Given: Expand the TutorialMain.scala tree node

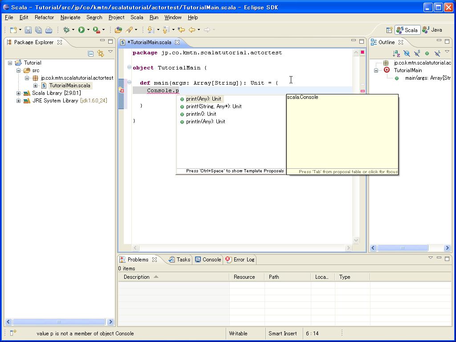Looking at the screenshot, I should [35, 85].
